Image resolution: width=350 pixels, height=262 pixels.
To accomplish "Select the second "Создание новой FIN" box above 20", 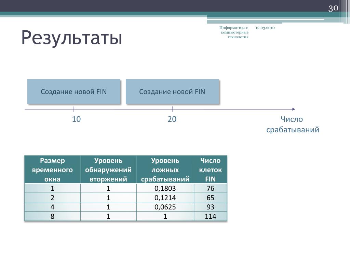I will tap(172, 91).
